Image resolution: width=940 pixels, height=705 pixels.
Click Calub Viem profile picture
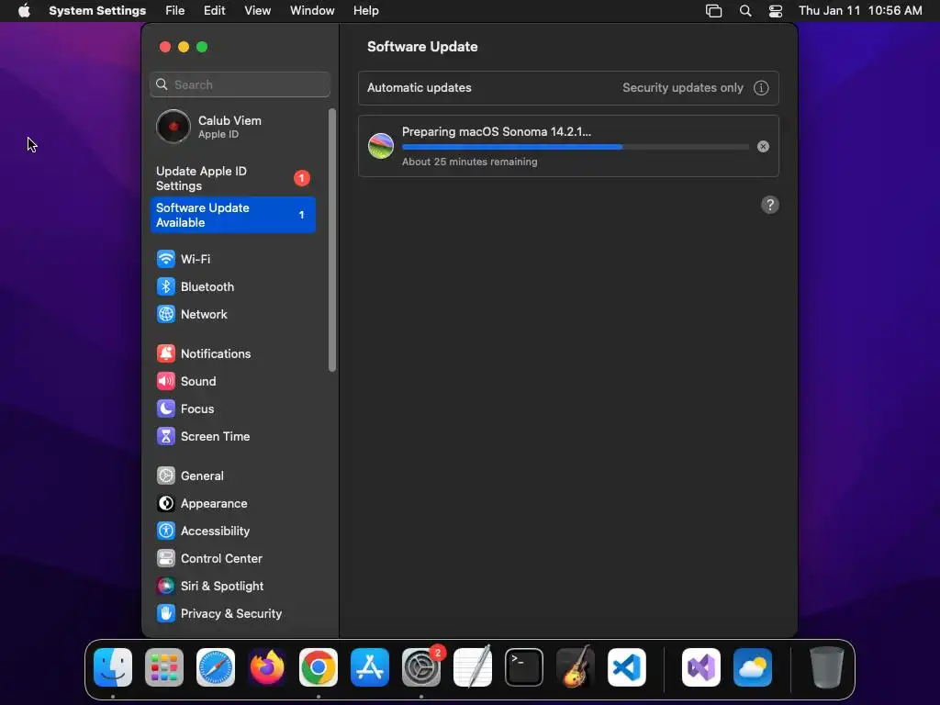tap(173, 127)
